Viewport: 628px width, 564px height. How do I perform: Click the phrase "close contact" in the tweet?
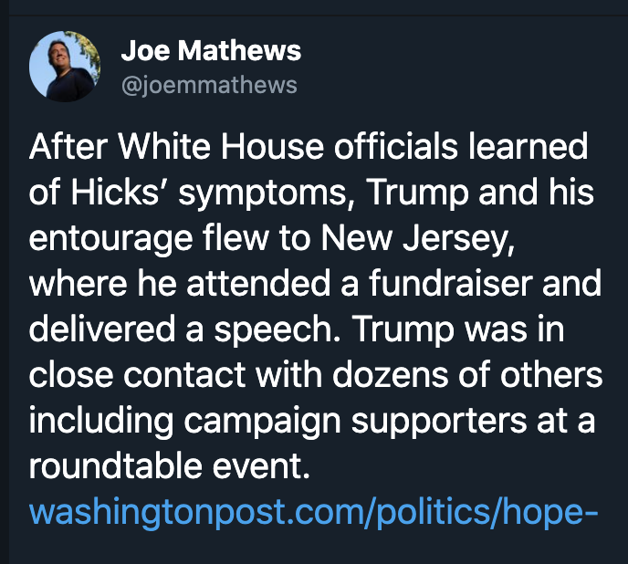pos(137,374)
